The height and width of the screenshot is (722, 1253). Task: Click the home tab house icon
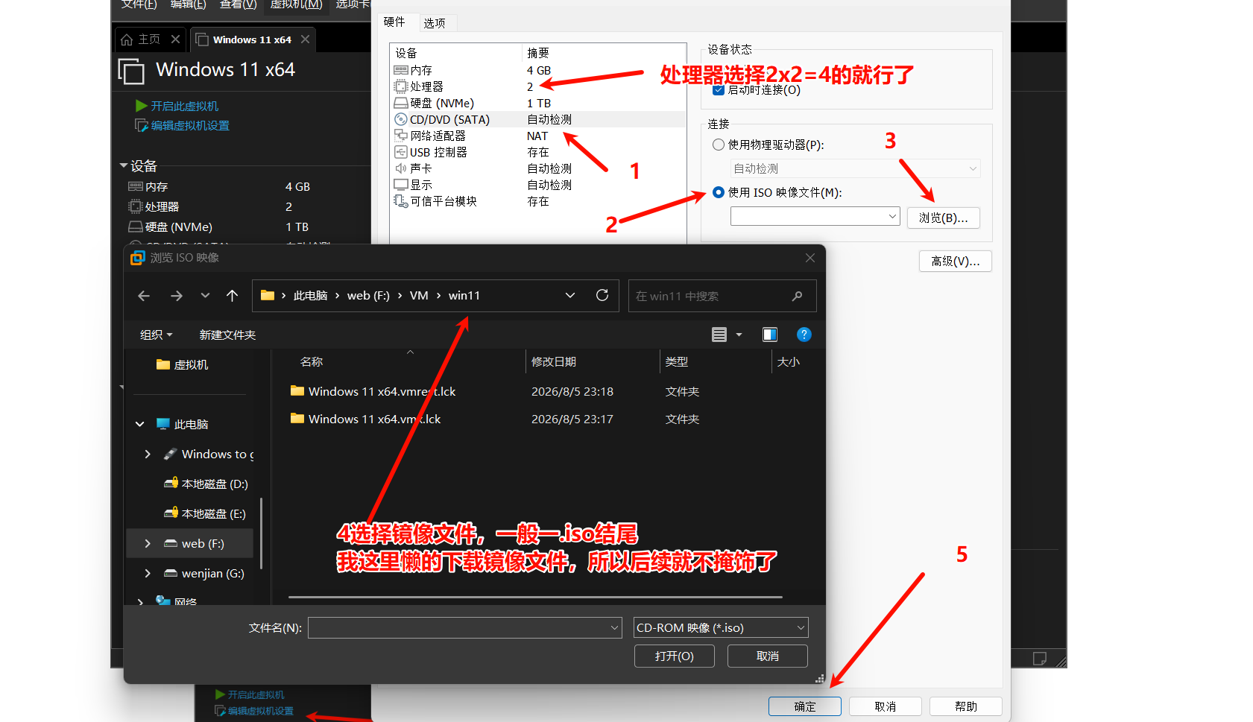tap(127, 39)
